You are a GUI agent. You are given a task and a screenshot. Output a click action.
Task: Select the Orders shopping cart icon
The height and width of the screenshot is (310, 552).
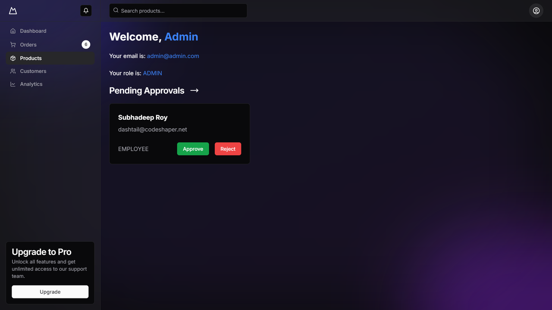[13, 44]
